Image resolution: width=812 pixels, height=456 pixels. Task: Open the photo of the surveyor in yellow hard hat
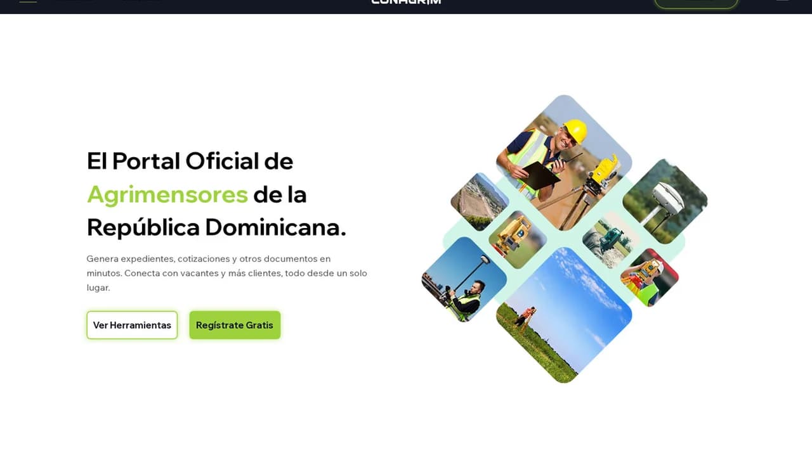[564, 162]
